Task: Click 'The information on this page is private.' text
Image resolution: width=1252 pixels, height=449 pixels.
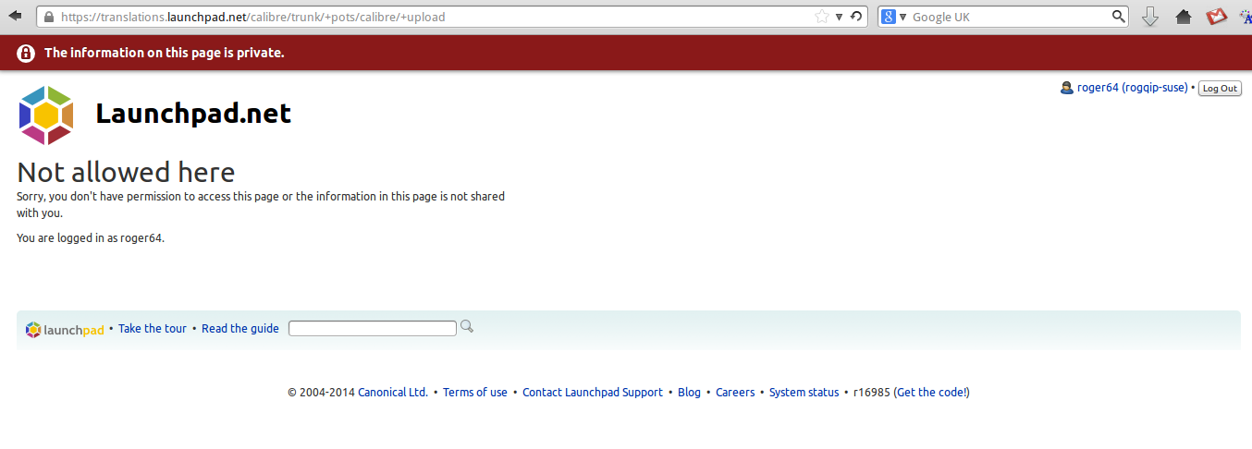Action: click(x=165, y=54)
